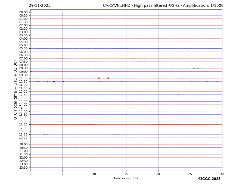This screenshot has width=252, height=189.
Task: Click red event at start of 09:00 trace
Action: pos(31,72)
